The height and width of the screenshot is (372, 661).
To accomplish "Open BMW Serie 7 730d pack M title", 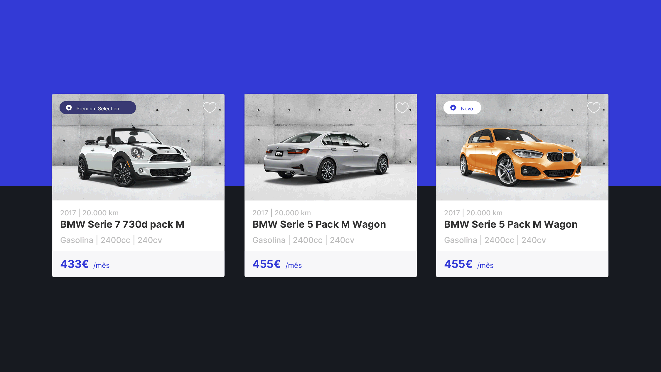I will pyautogui.click(x=122, y=224).
